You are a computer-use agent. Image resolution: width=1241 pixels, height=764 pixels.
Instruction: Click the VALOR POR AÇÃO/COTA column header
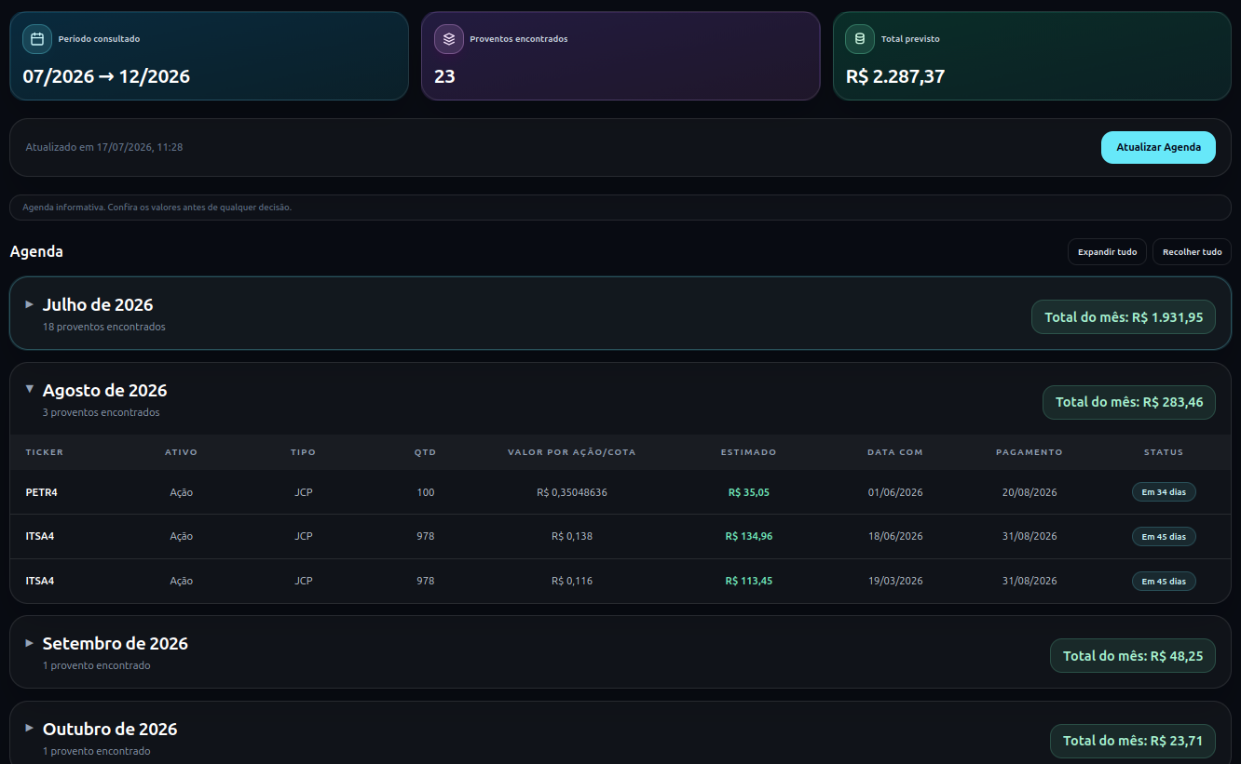572,452
